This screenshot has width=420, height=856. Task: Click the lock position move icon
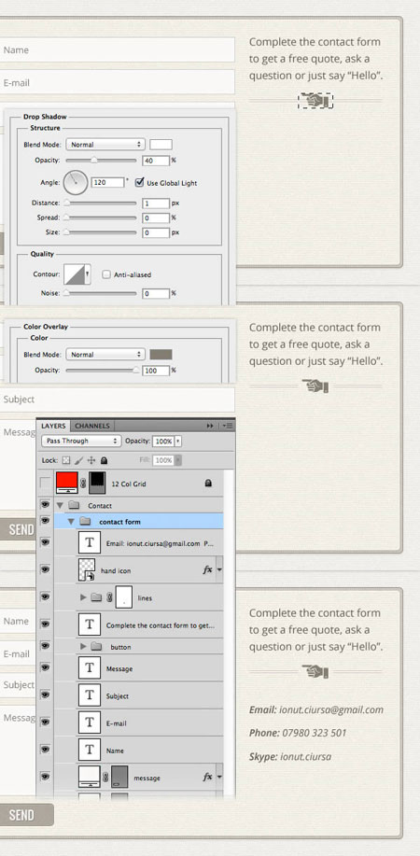[x=91, y=460]
